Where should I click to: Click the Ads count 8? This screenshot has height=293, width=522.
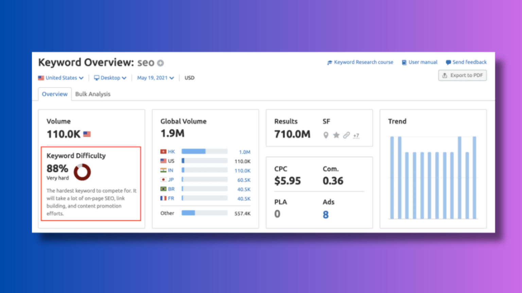click(x=326, y=215)
